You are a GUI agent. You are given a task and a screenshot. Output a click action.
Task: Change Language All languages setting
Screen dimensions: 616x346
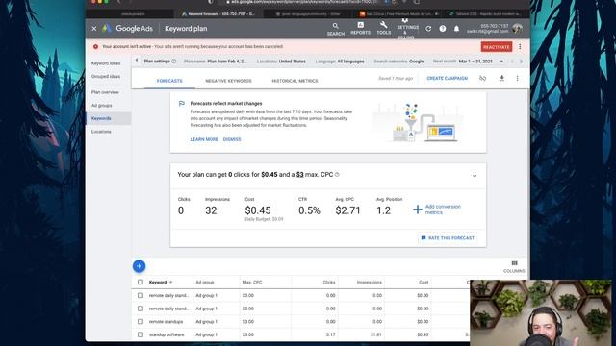pos(340,62)
